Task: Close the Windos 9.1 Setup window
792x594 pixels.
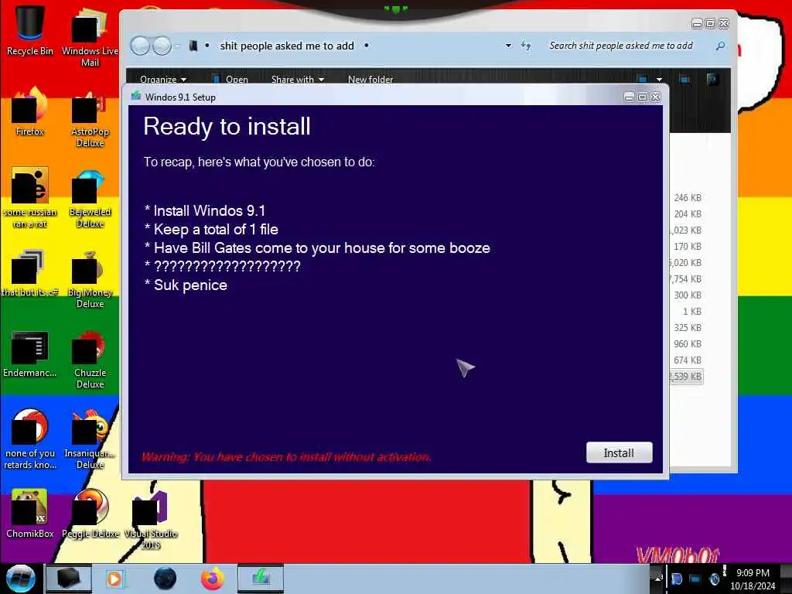Action: (656, 97)
